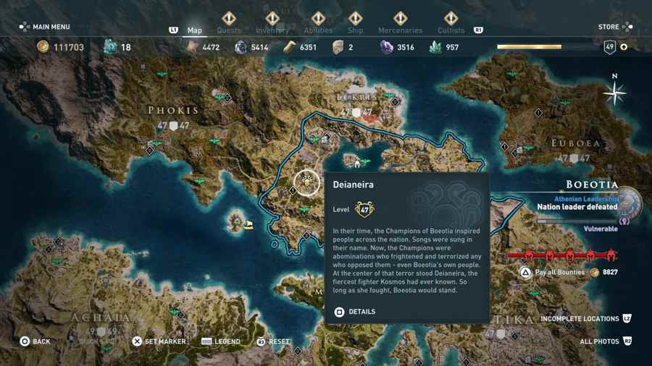Open the Cultists tab
The height and width of the screenshot is (366, 652).
[451, 30]
